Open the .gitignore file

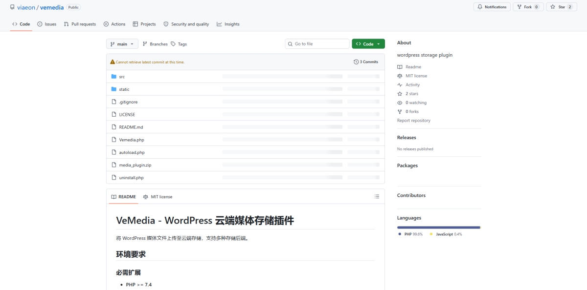click(x=128, y=102)
